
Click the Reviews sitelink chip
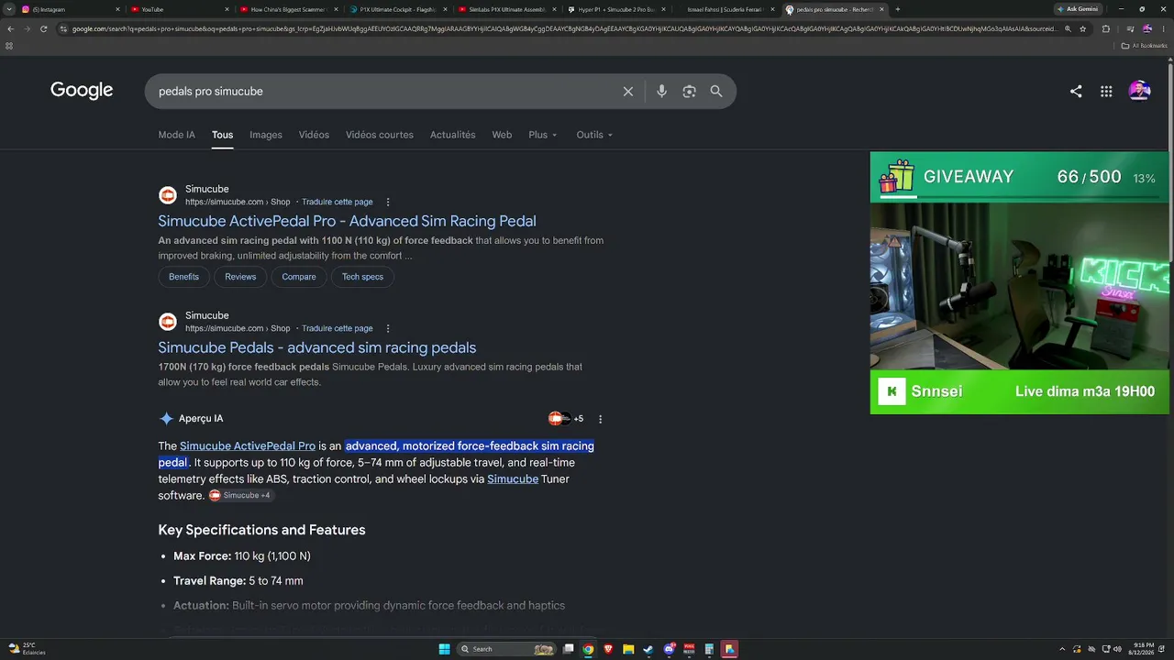click(240, 277)
